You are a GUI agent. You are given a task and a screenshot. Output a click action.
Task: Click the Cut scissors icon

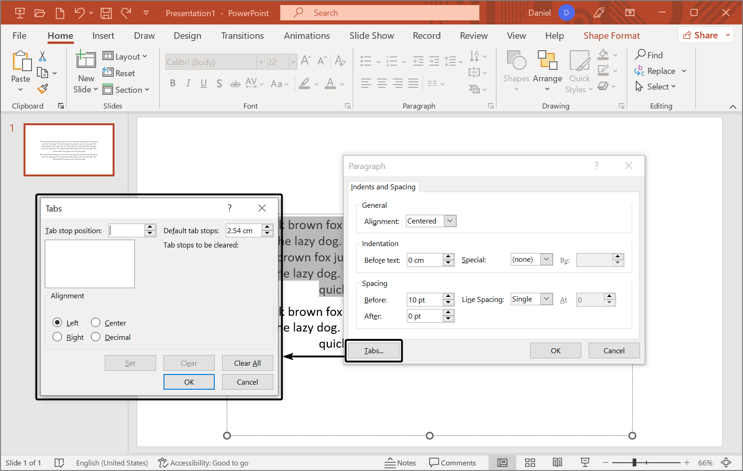click(42, 56)
